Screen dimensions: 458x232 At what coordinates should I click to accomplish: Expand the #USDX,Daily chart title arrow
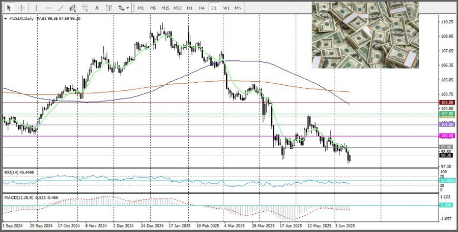point(5,18)
